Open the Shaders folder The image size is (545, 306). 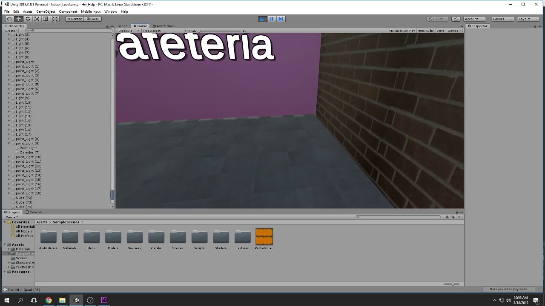[221, 240]
